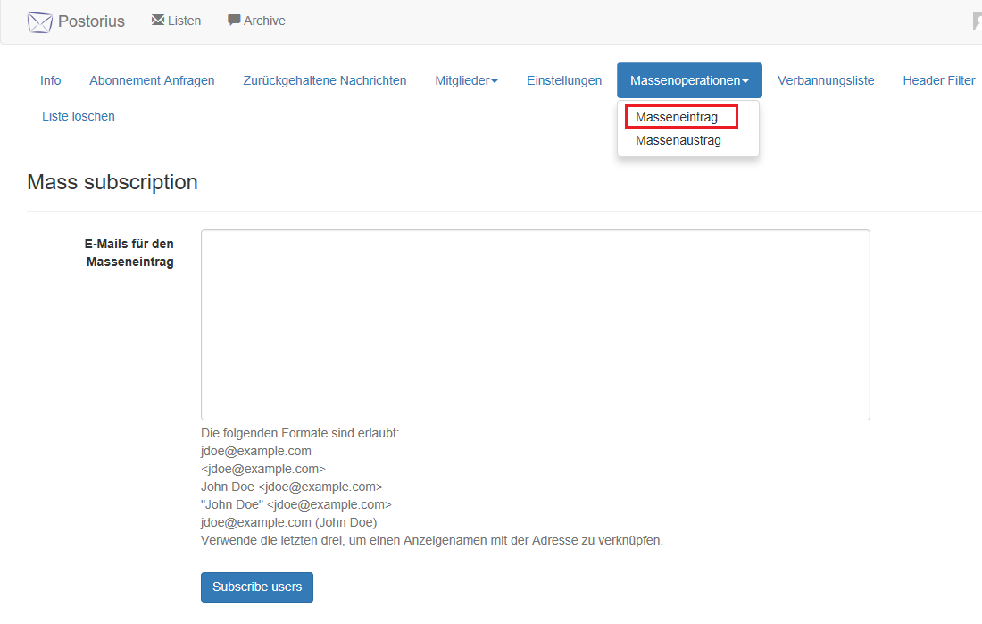
Task: Open the Abonnement Anfragen tab
Action: point(152,80)
